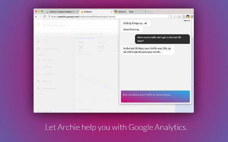228x142 pixels.
Task: Open REAL-TIME reports in sidebar
Action: (x=48, y=60)
